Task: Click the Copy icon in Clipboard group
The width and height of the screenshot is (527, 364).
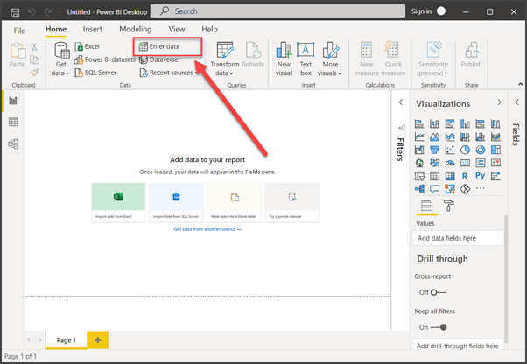Action: (x=34, y=59)
